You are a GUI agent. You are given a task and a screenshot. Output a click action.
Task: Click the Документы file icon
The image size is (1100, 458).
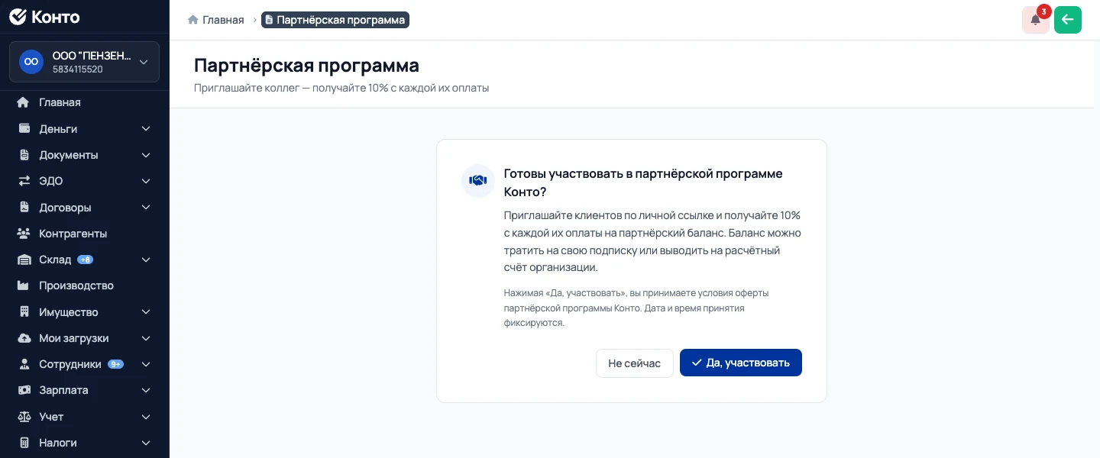pyautogui.click(x=24, y=155)
